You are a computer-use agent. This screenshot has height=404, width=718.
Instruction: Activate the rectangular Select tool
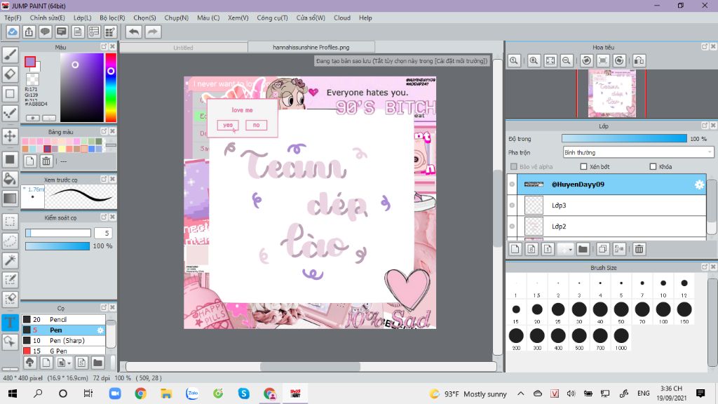(x=10, y=222)
